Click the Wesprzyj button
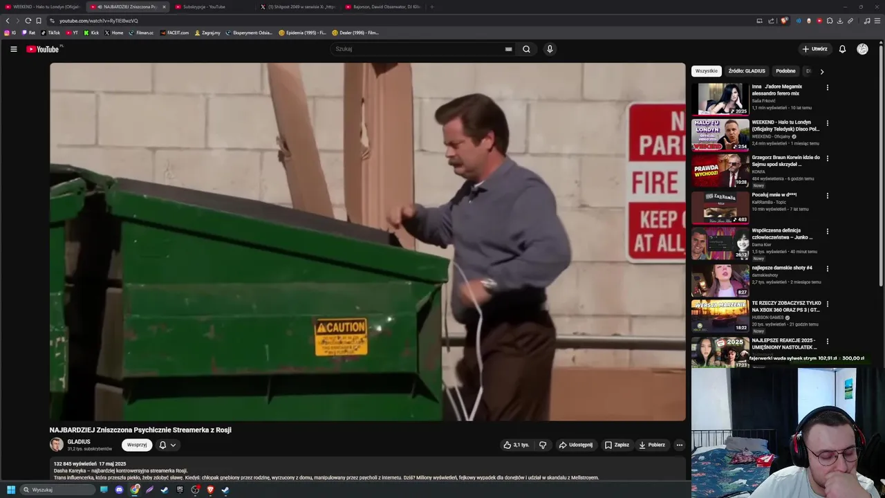885x498 pixels. (x=137, y=445)
